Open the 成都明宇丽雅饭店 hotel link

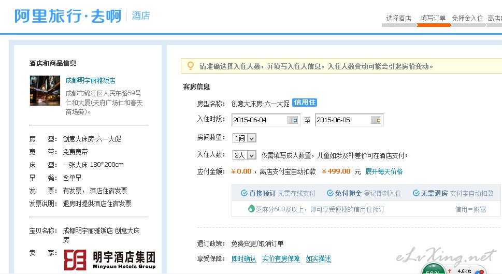coord(91,80)
